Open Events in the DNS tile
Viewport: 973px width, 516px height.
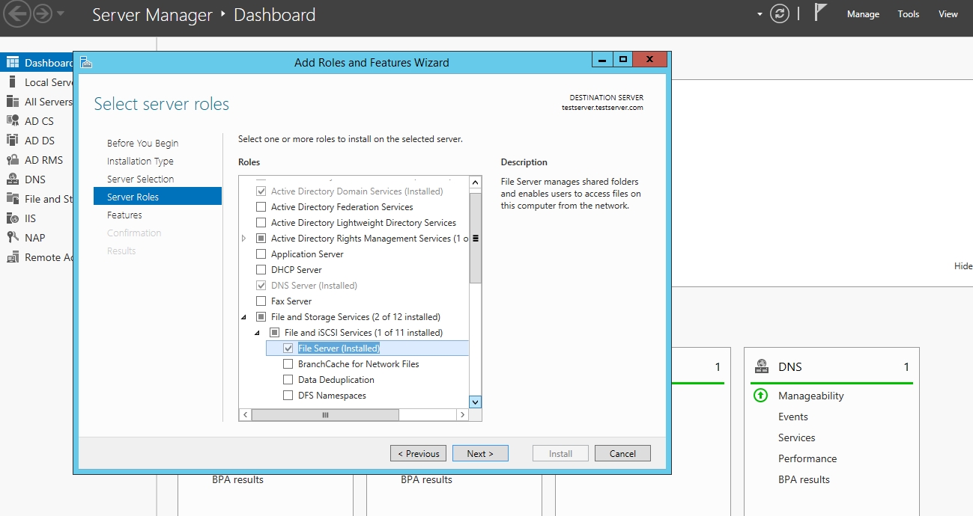click(x=792, y=417)
